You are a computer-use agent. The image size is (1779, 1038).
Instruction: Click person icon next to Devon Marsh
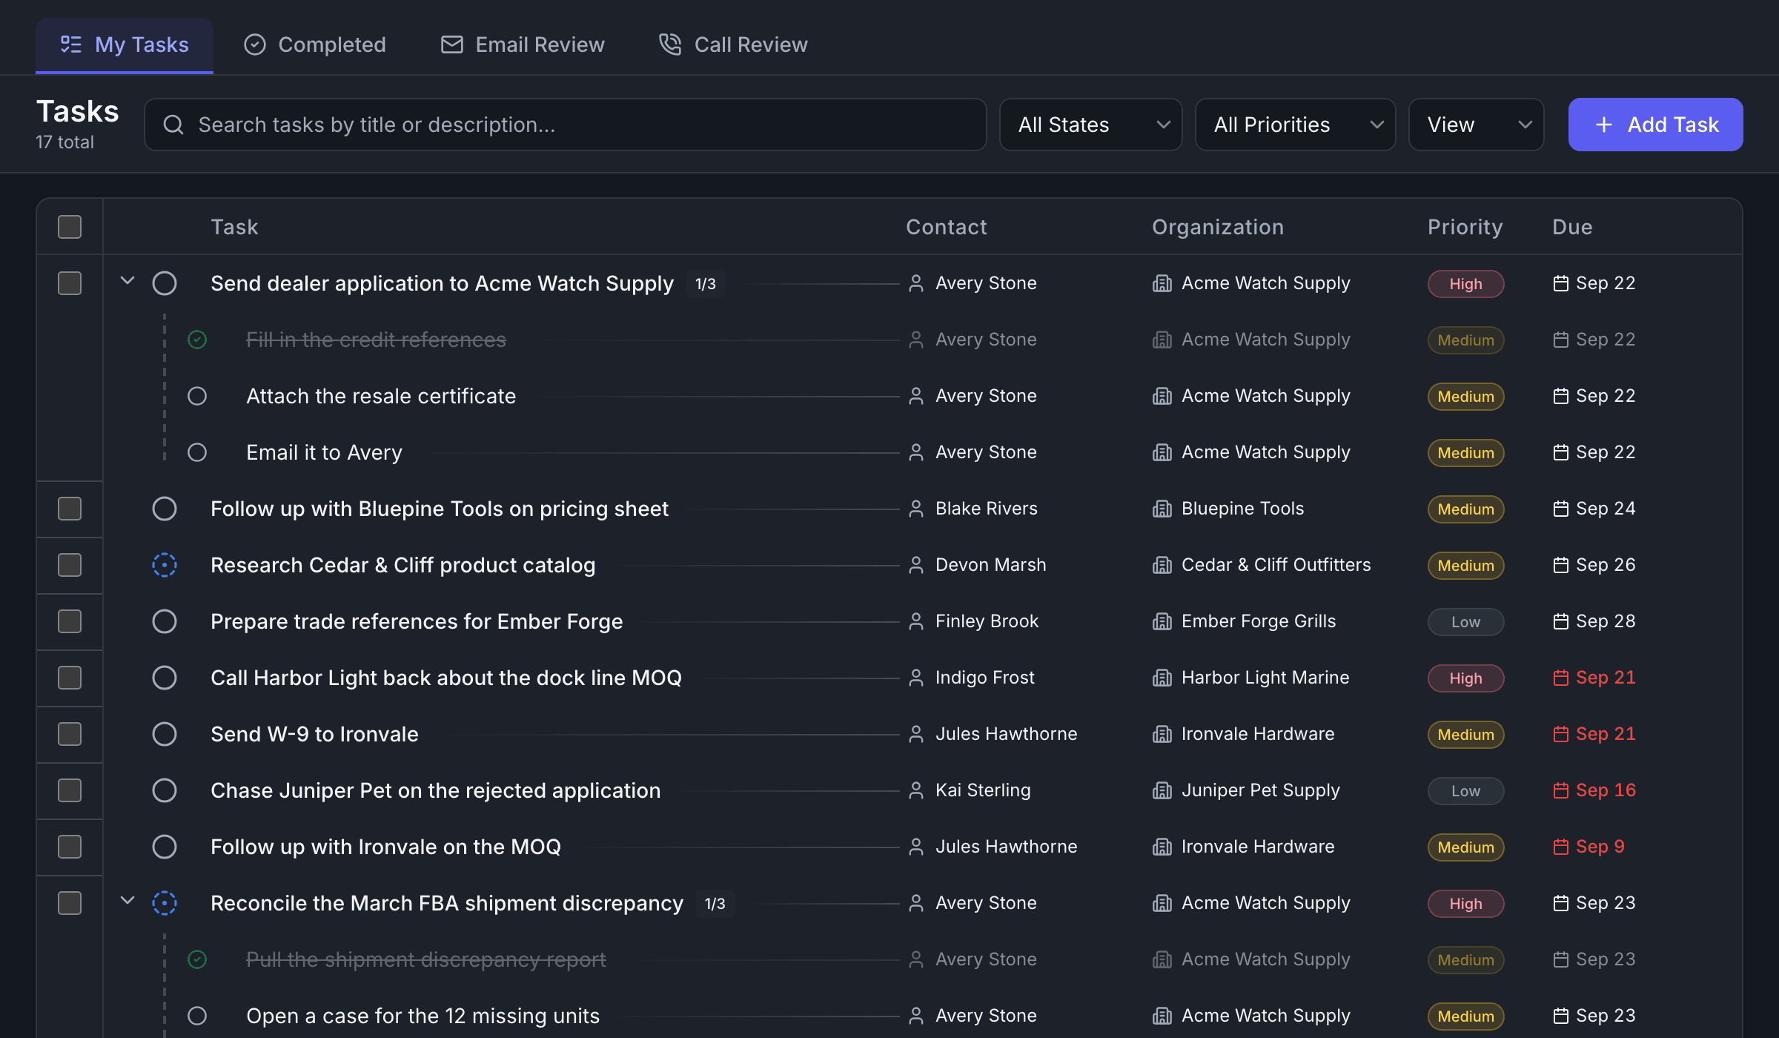pos(916,565)
